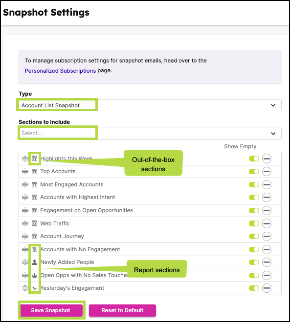Click report grid icon for Accounts with No Engagement
The width and height of the screenshot is (290, 322).
(x=34, y=249)
